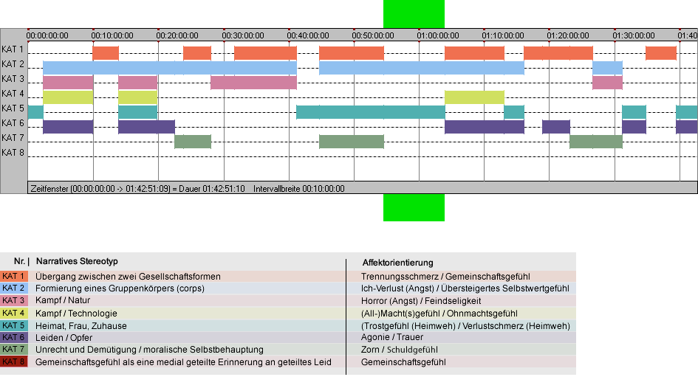Select the short KAT 2 segment before 01:30:00
This screenshot has height=391, width=698.
click(x=607, y=68)
